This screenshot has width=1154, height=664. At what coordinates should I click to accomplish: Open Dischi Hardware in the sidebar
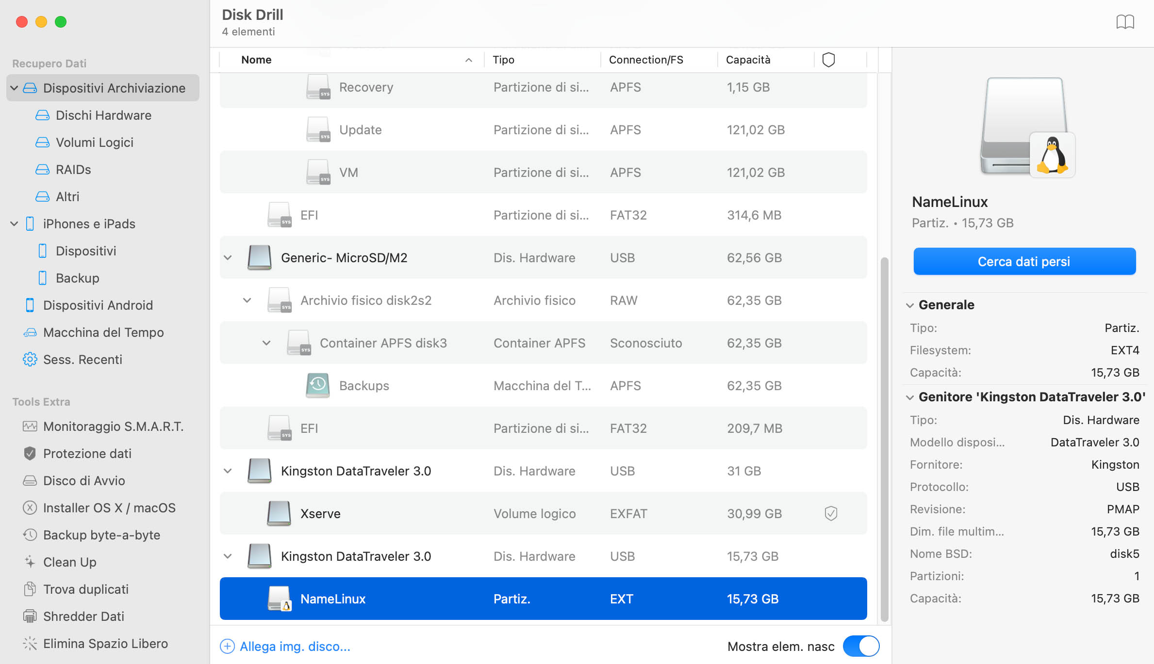pos(103,115)
